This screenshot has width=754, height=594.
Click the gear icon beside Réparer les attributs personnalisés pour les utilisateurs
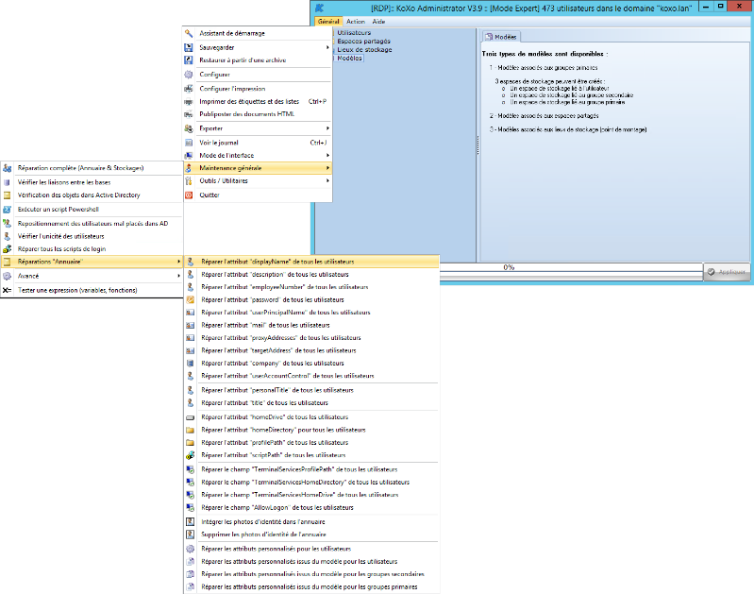[191, 549]
